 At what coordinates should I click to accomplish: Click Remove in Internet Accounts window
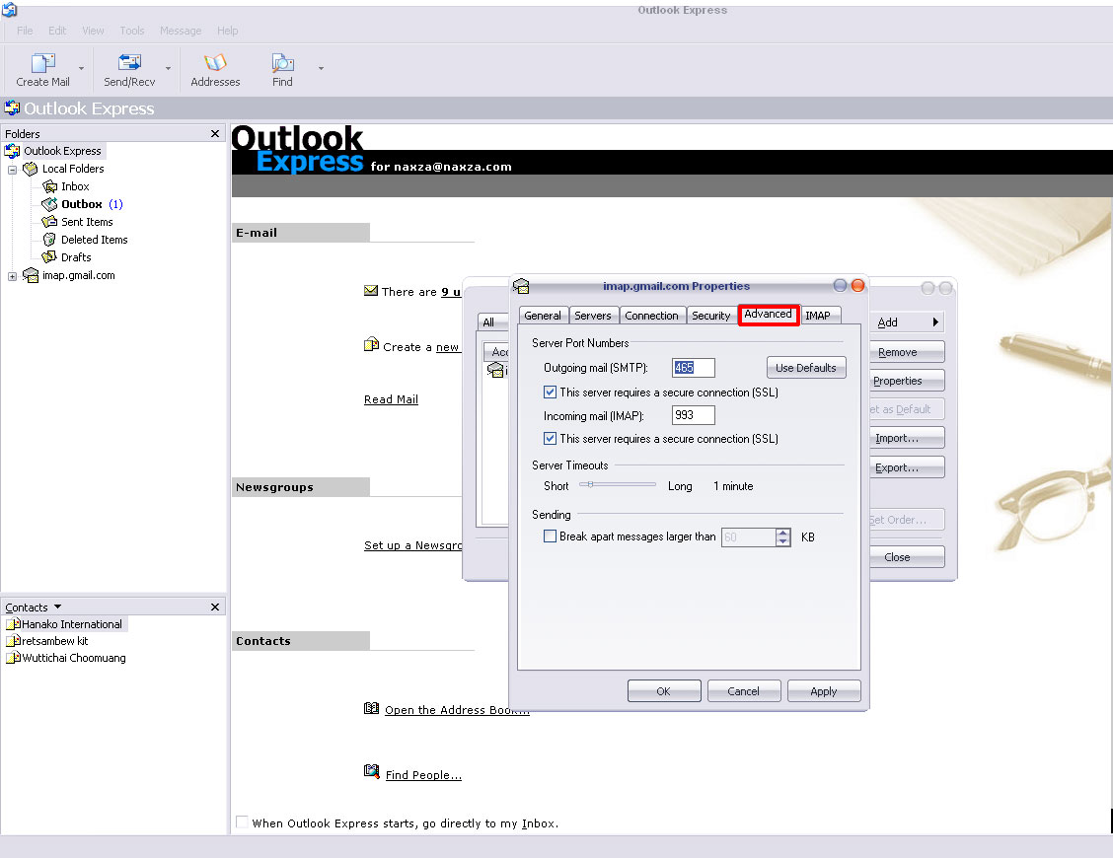coord(908,352)
